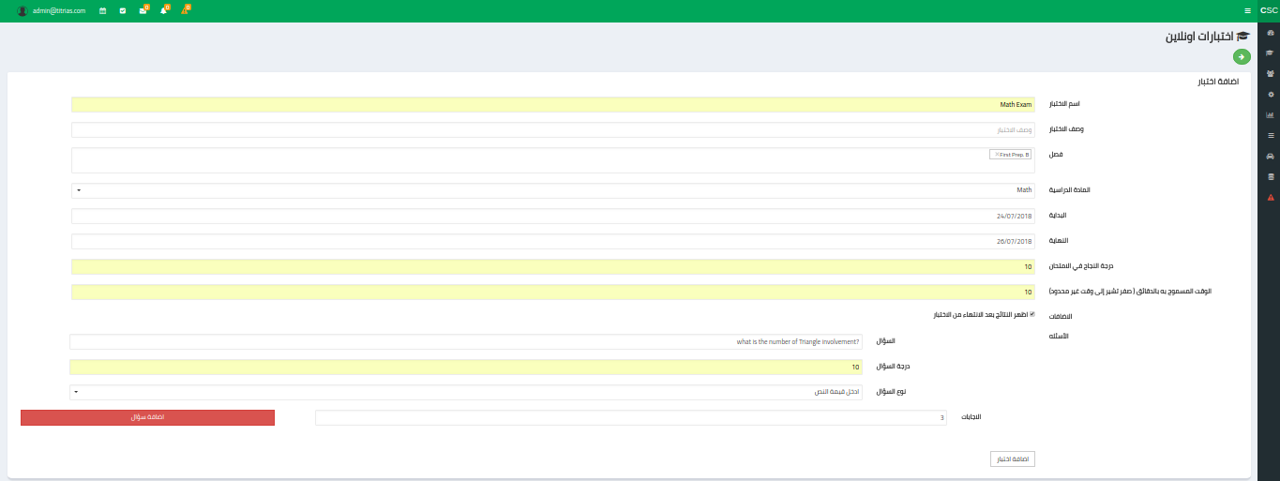The width and height of the screenshot is (1280, 481).
Task: Click the question text field about Triangle
Action: [x=466, y=341]
